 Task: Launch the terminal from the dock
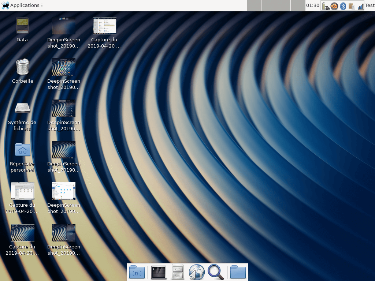tap(159, 272)
